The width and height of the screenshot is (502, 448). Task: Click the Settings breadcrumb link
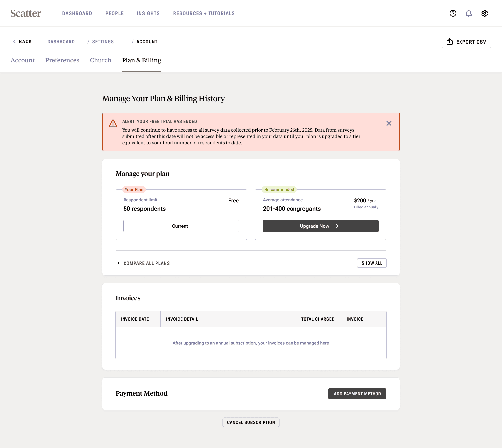click(103, 42)
